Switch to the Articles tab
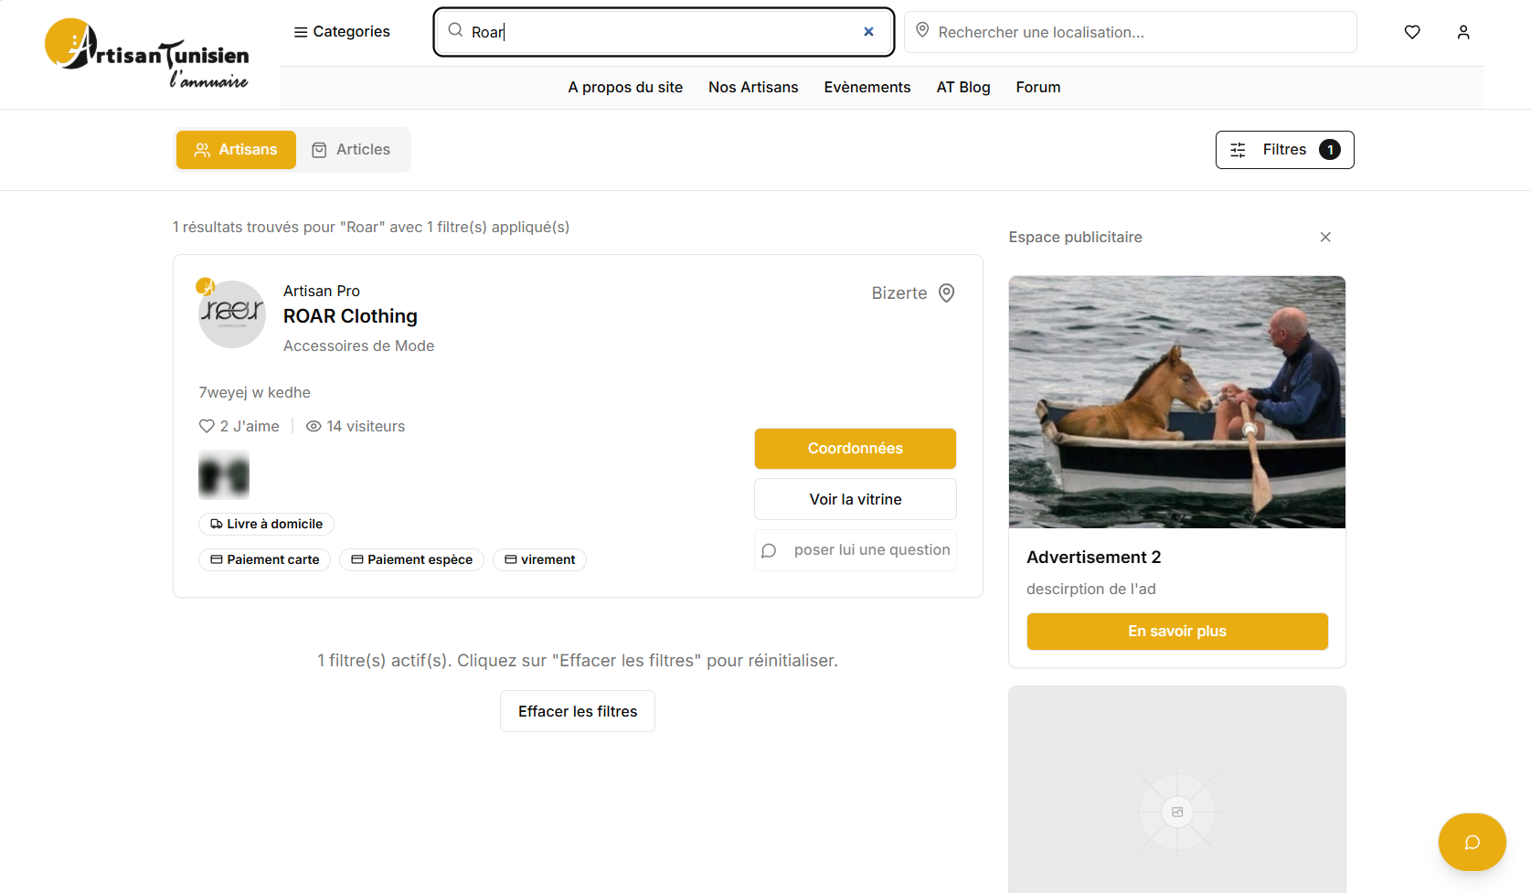This screenshot has height=893, width=1531. [351, 150]
